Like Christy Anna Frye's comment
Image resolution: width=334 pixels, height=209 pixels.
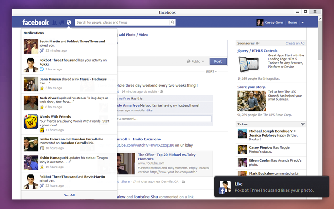tap(149, 110)
